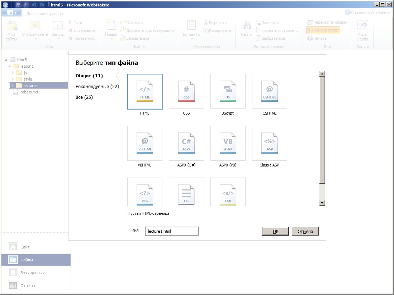Open the Отчеты workspace
Screen dimensions: 394x295
coord(36,285)
